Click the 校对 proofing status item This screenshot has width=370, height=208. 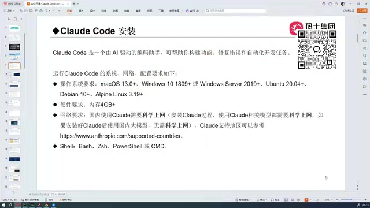(x=49, y=200)
